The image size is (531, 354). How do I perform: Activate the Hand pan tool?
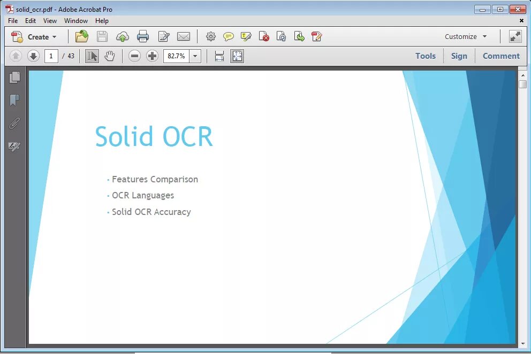[109, 56]
